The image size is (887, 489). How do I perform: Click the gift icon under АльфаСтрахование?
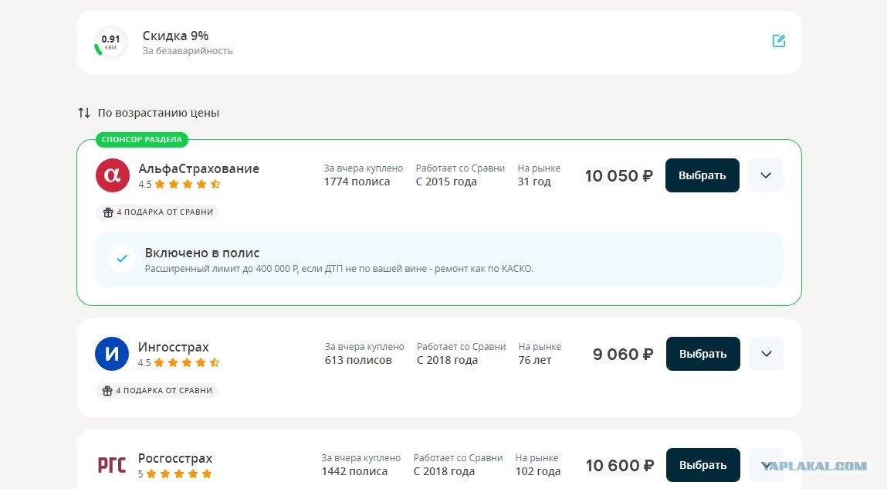pos(107,212)
